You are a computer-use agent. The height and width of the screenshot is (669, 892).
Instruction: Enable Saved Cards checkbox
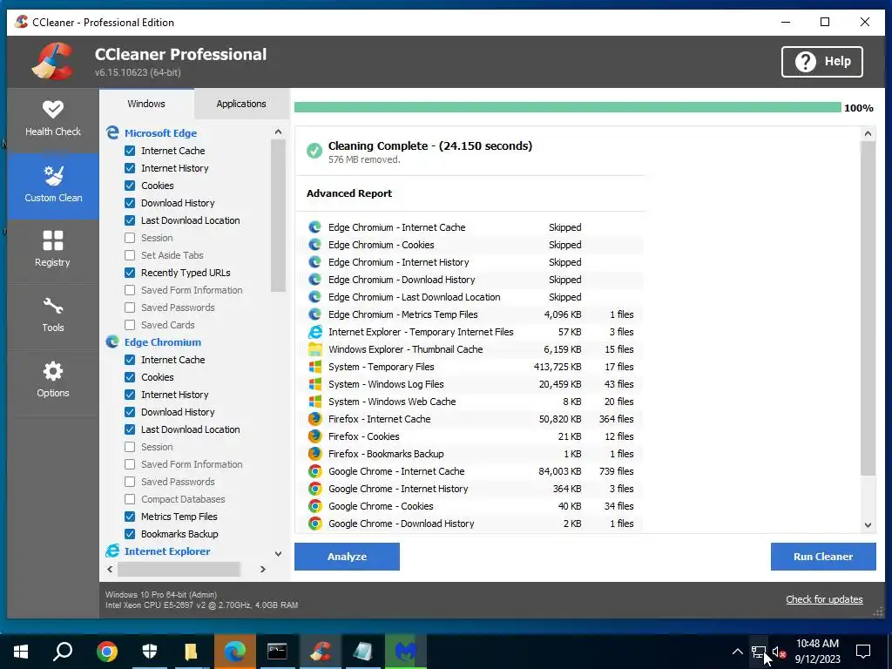pos(130,325)
